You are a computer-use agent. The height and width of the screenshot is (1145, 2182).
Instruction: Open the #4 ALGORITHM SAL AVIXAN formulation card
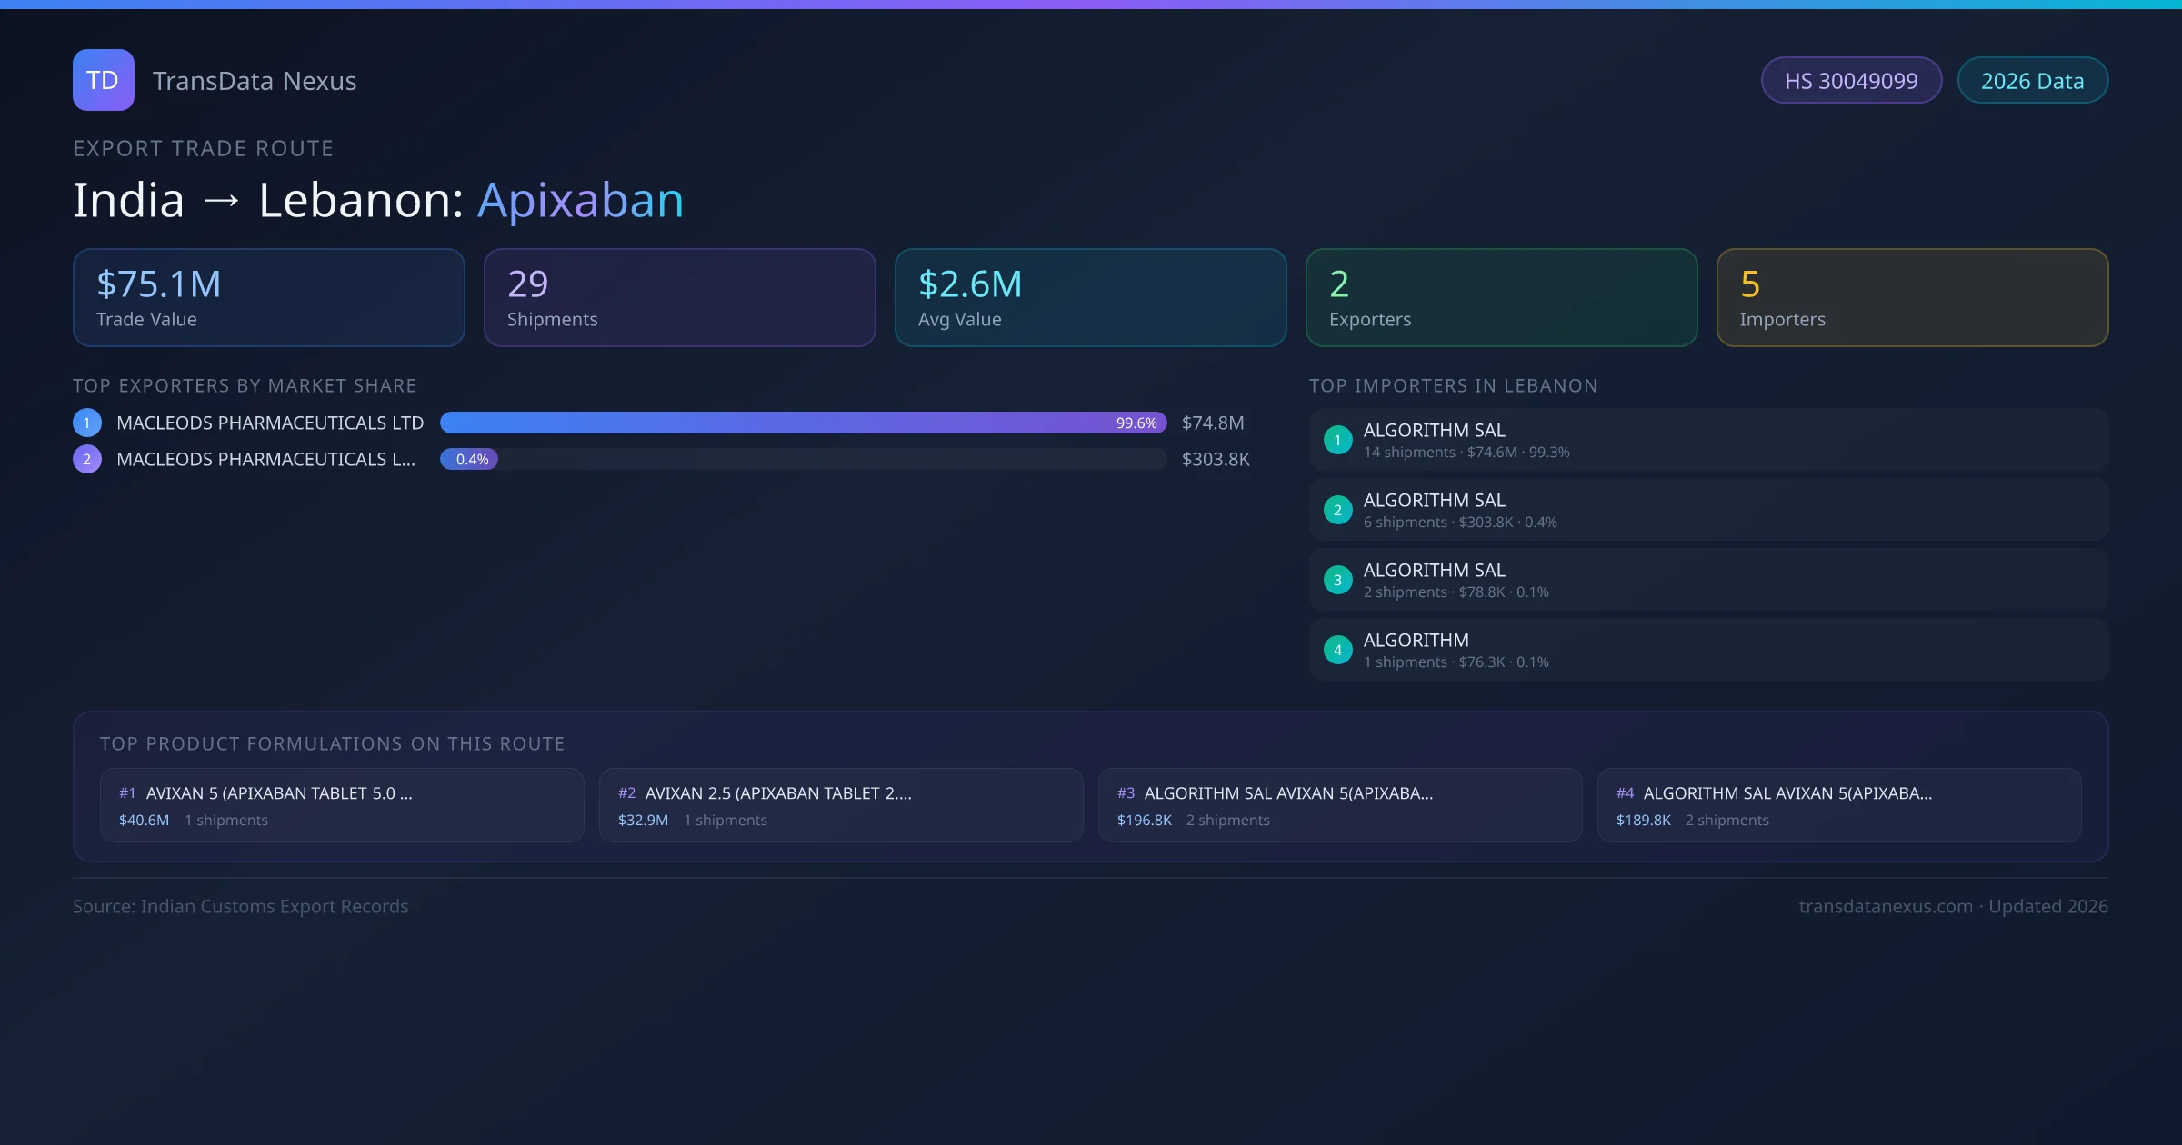[1838, 805]
